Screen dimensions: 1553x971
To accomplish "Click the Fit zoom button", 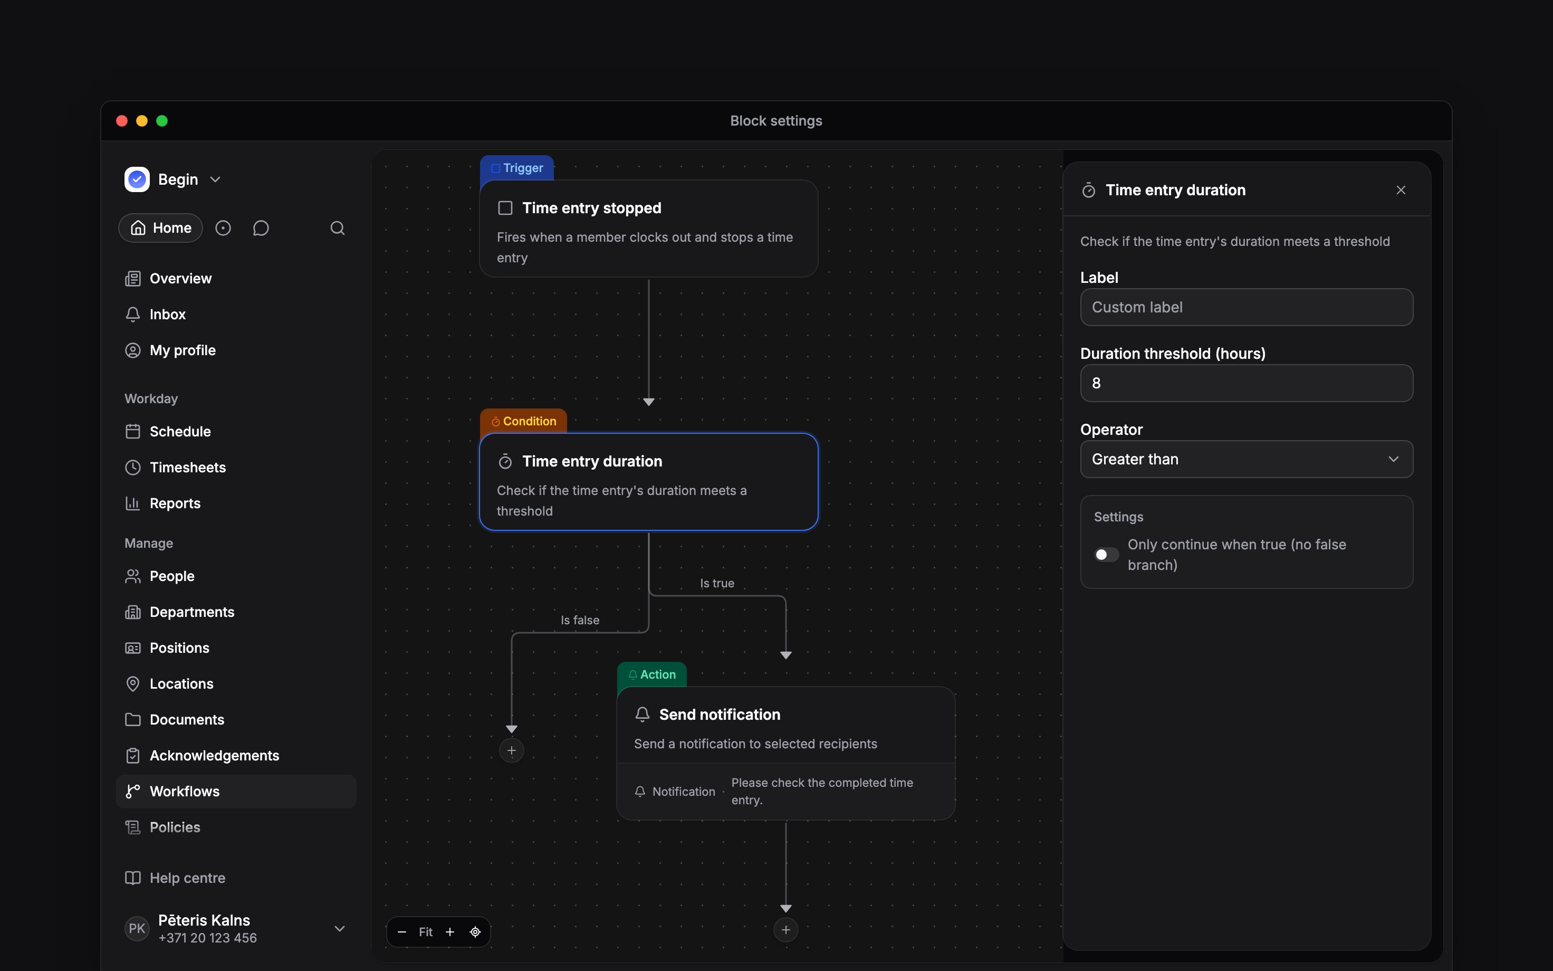I will pyautogui.click(x=426, y=932).
